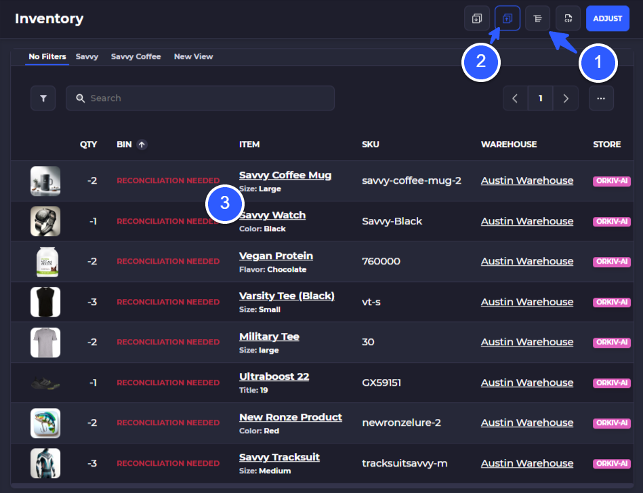Click Savvy Coffee Mug product thumbnail
Screen dimensions: 643x493
pyautogui.click(x=45, y=181)
